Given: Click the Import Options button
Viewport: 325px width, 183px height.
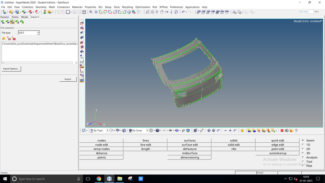Looking at the screenshot, I should pyautogui.click(x=11, y=69).
